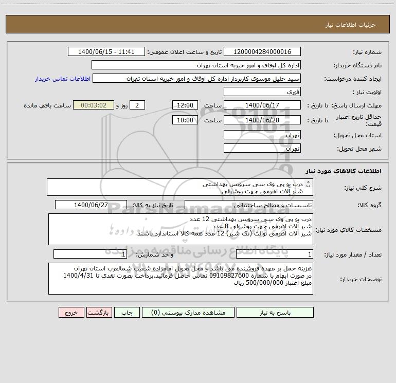
Task: Click the اولویت نیاز field showing فوری
Action: 262,92
